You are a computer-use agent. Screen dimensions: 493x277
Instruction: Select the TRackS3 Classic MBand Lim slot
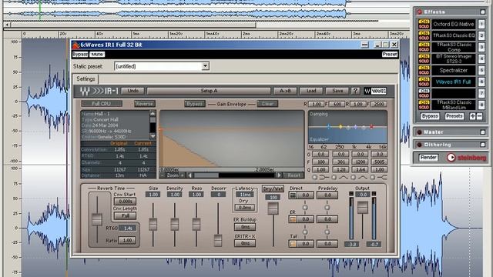point(454,105)
